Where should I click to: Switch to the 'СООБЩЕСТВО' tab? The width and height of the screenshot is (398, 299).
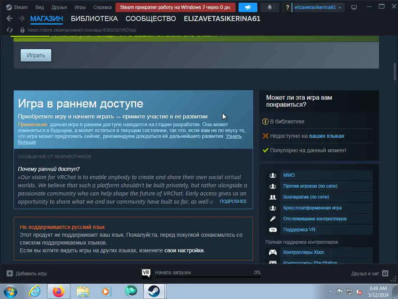150,19
